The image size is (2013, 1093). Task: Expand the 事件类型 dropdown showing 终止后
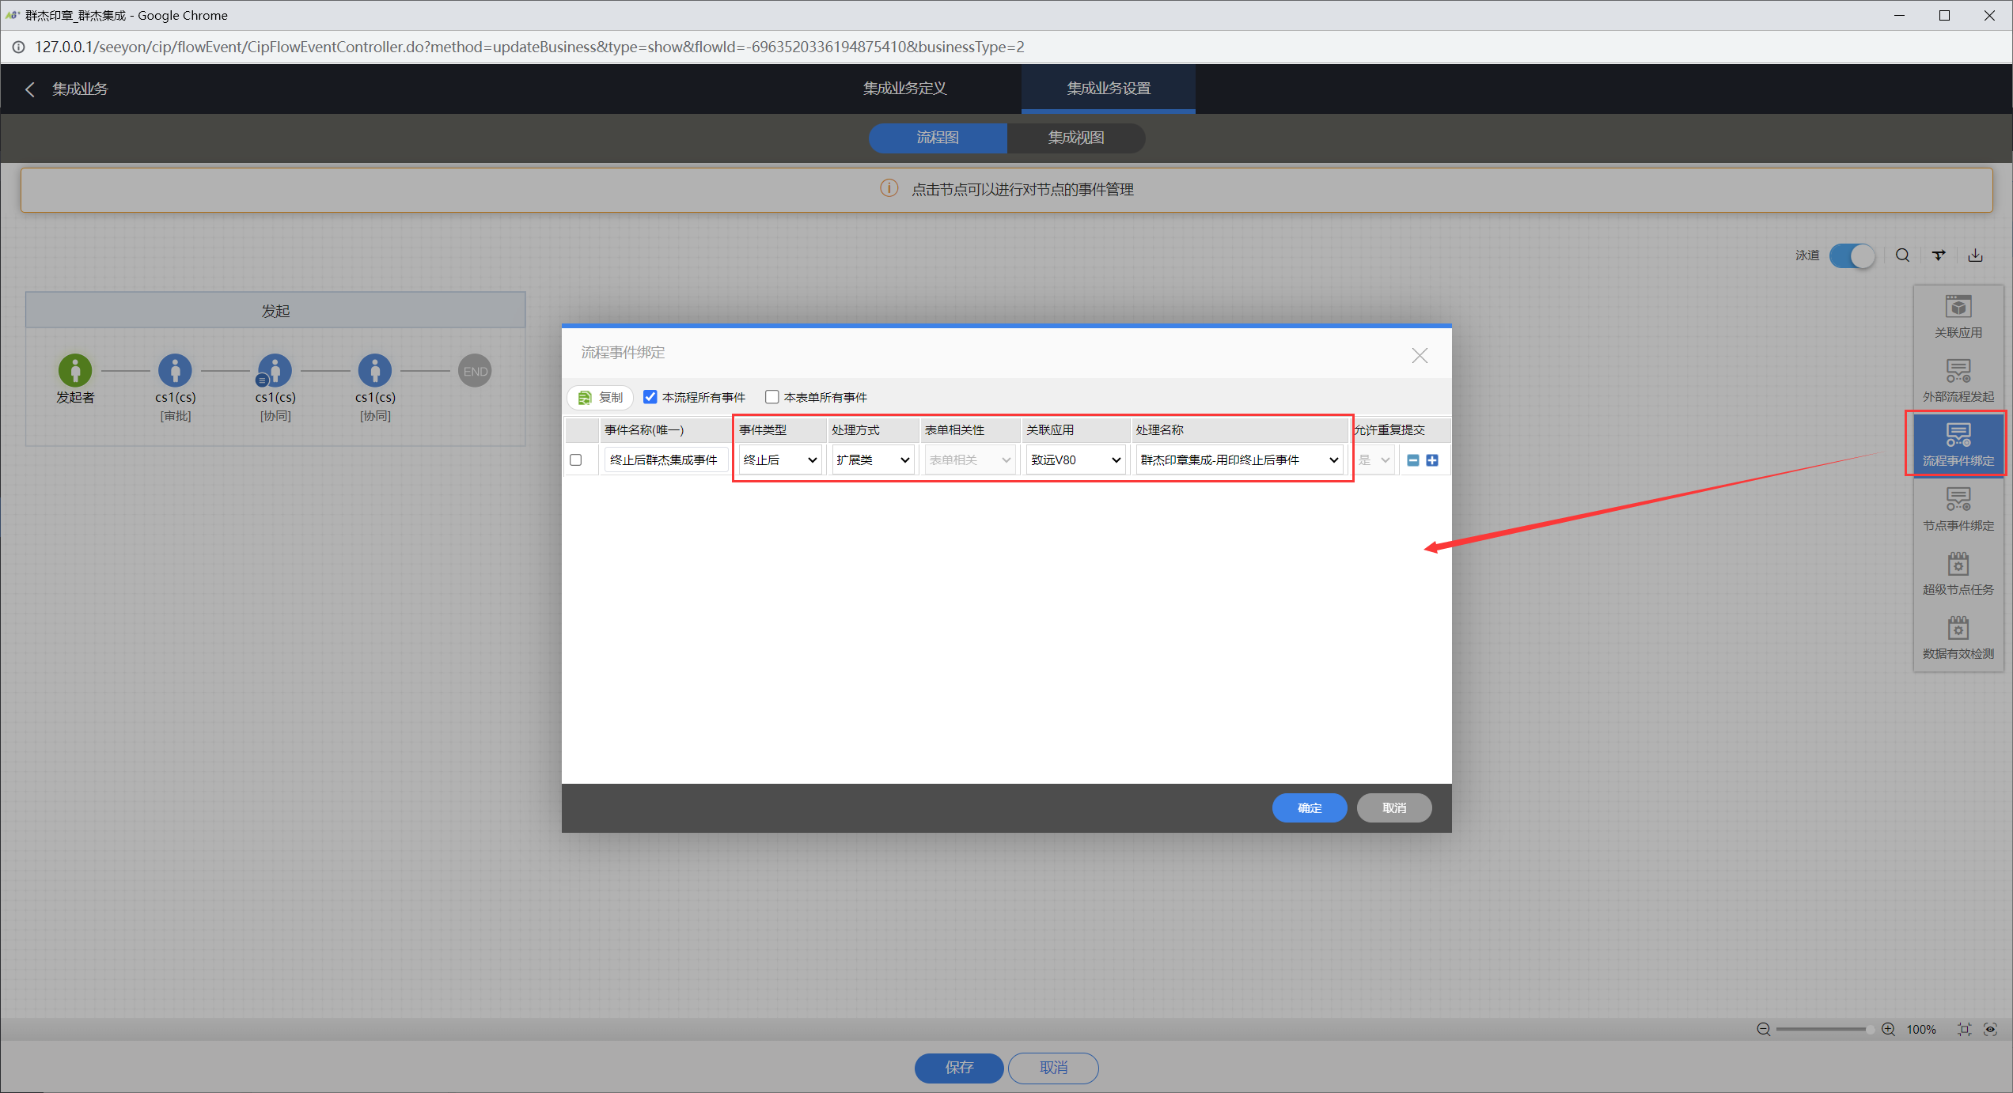pyautogui.click(x=780, y=460)
